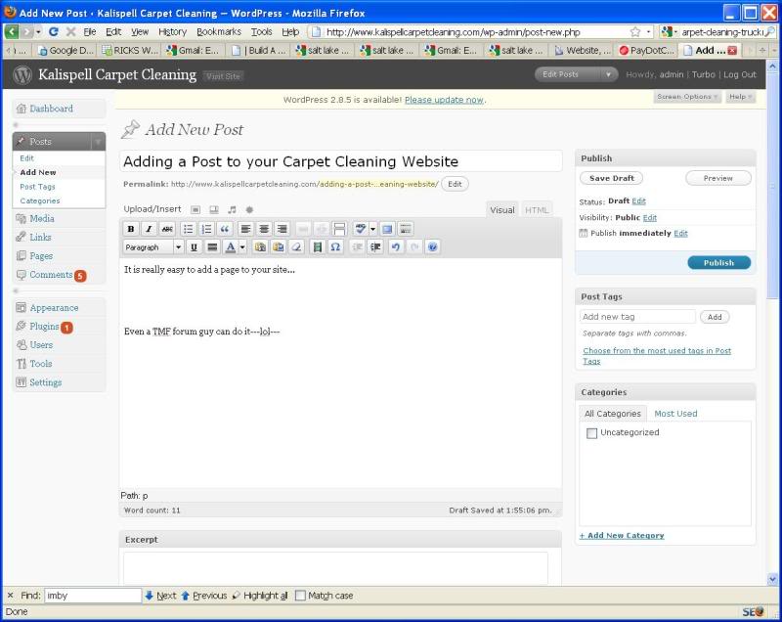
Task: Collapse the Posts sidebar section
Action: pyautogui.click(x=98, y=142)
